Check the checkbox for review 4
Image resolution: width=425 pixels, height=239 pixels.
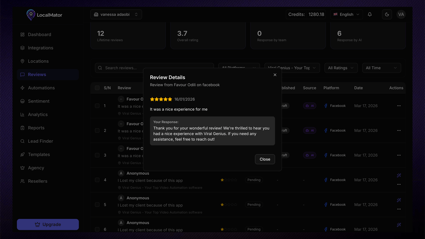click(97, 180)
